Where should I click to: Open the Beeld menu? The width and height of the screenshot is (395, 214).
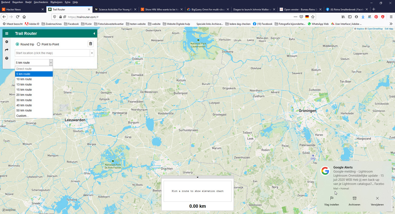(28, 2)
